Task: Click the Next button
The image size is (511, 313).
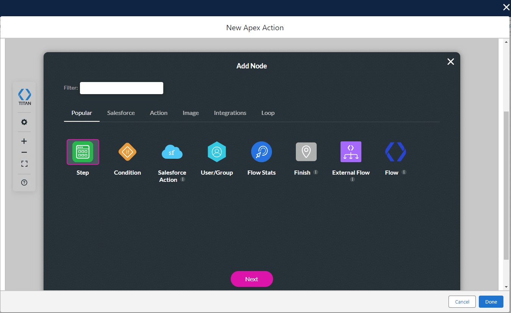Action: point(252,279)
